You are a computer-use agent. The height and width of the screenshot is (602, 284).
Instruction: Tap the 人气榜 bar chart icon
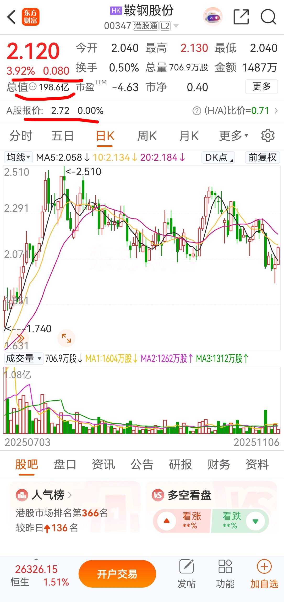pyautogui.click(x=22, y=495)
